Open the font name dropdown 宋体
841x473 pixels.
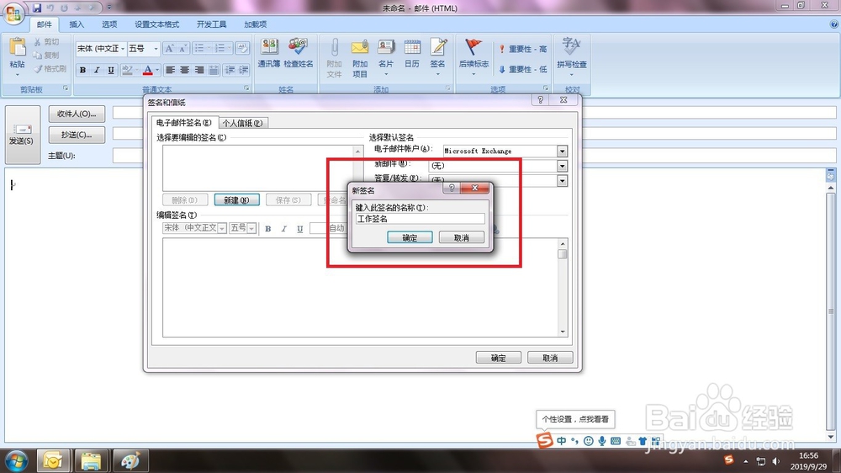coord(123,48)
